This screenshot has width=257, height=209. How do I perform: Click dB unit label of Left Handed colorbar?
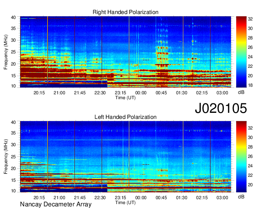pyautogui.click(x=241, y=197)
